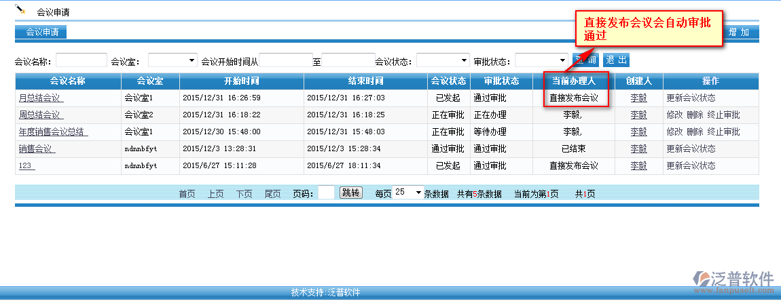
Task: Go to 下页 in pagination
Action: pos(244,194)
